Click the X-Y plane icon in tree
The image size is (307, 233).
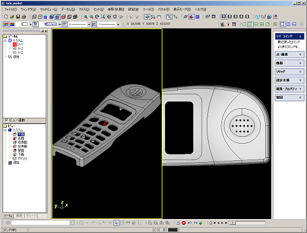coord(15,44)
